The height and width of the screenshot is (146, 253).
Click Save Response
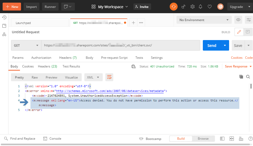point(238,66)
